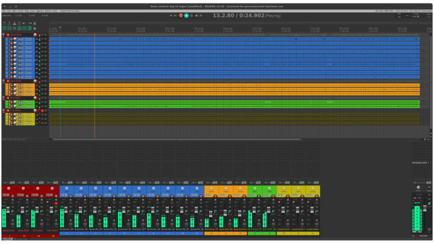Viewport: 434px width, 244px height.
Task: Toggle solo S on VOX BUSS mixer strip
Action: pyautogui.click(x=56, y=207)
